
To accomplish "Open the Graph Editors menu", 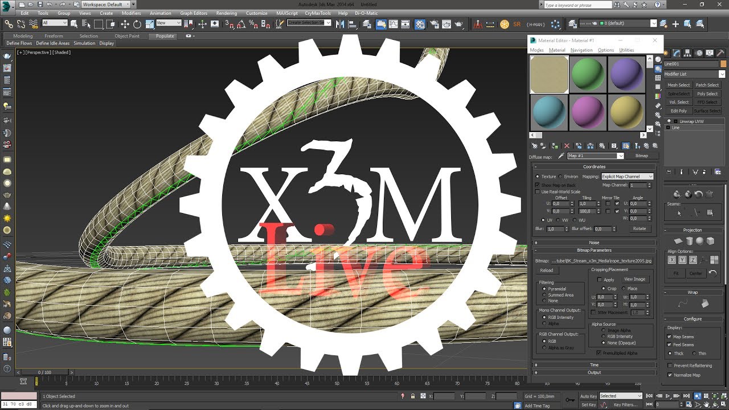I will click(x=194, y=13).
